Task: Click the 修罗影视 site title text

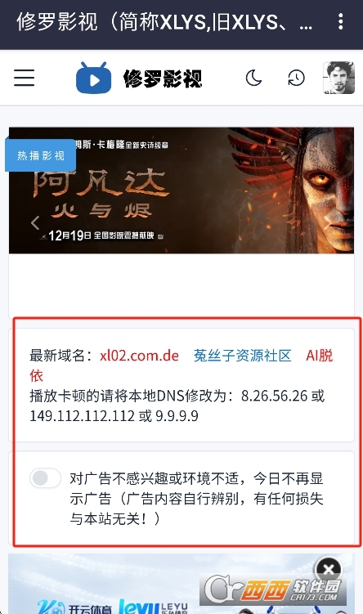Action: [163, 78]
